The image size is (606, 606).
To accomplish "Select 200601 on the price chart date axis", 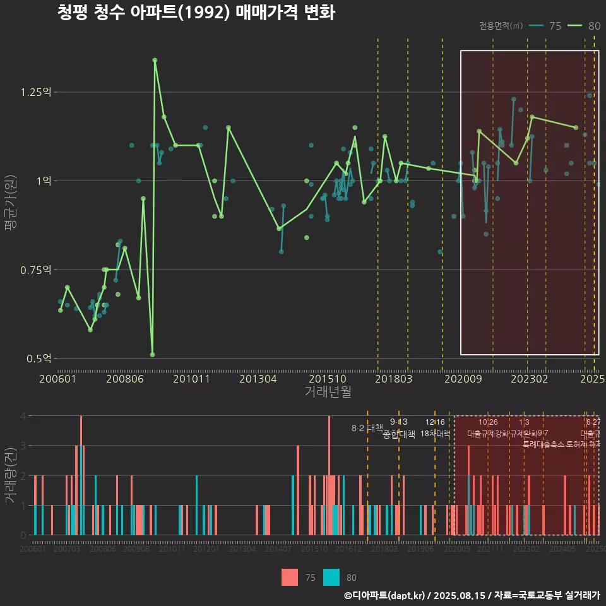I will [57, 379].
